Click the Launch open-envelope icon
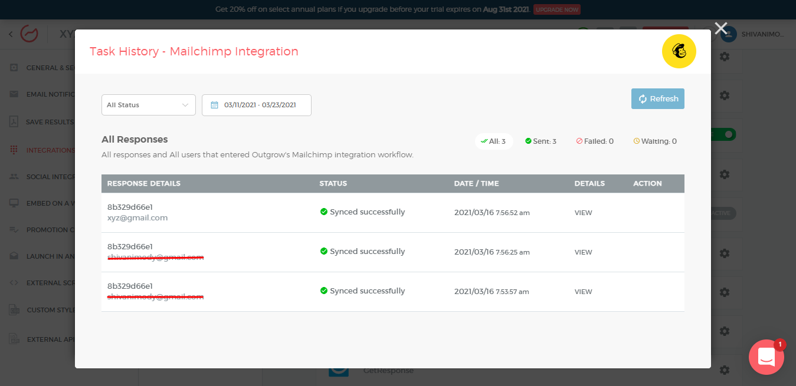This screenshot has height=386, width=796. (x=14, y=256)
